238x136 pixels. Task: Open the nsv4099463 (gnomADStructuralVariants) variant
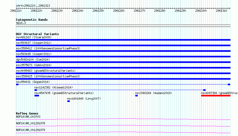(x=46, y=71)
